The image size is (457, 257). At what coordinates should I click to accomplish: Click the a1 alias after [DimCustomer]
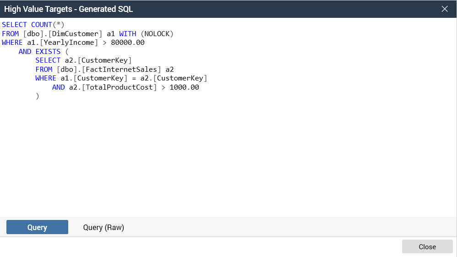tap(111, 34)
